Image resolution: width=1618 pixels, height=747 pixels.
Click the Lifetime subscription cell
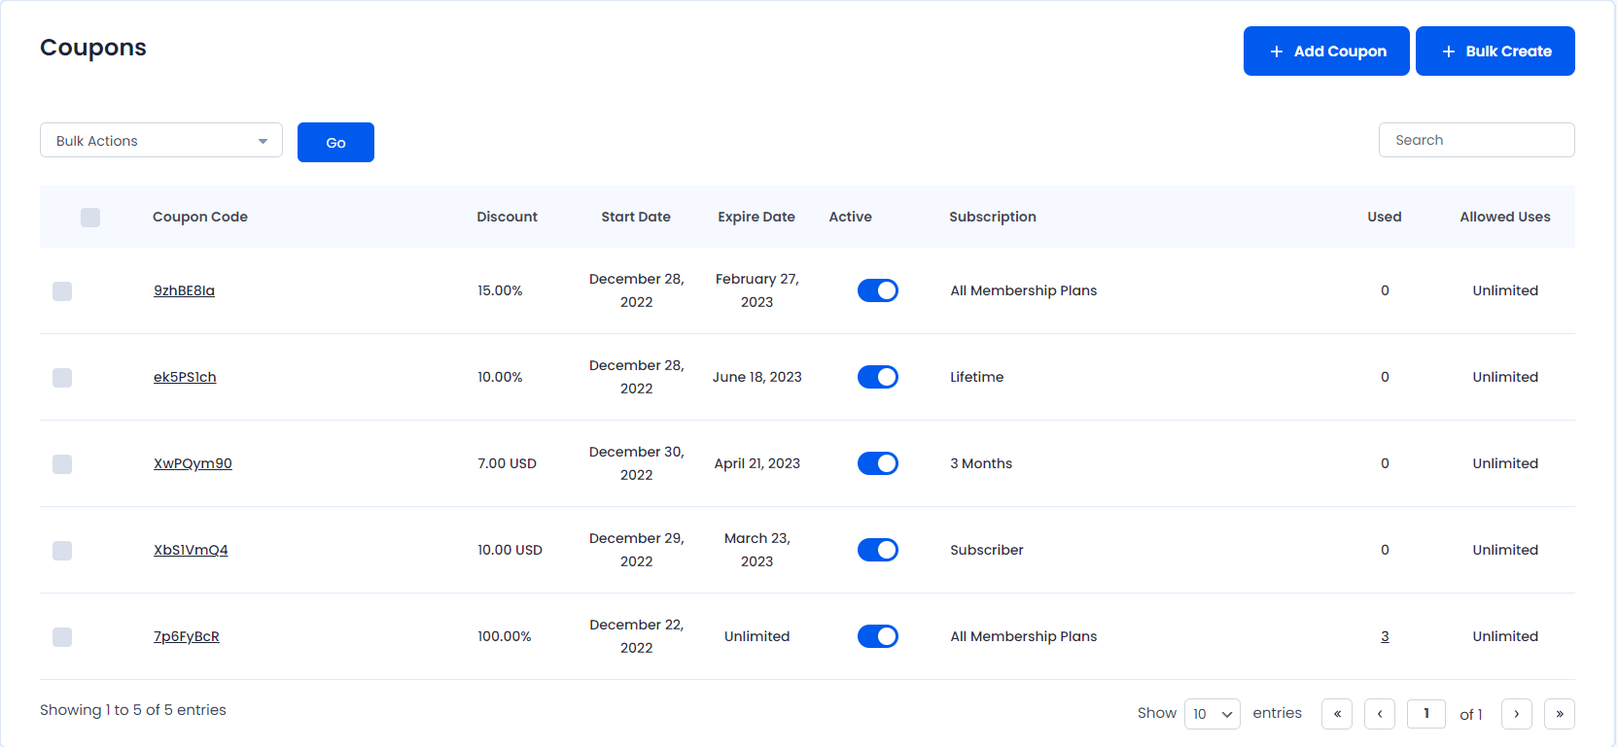(x=977, y=377)
